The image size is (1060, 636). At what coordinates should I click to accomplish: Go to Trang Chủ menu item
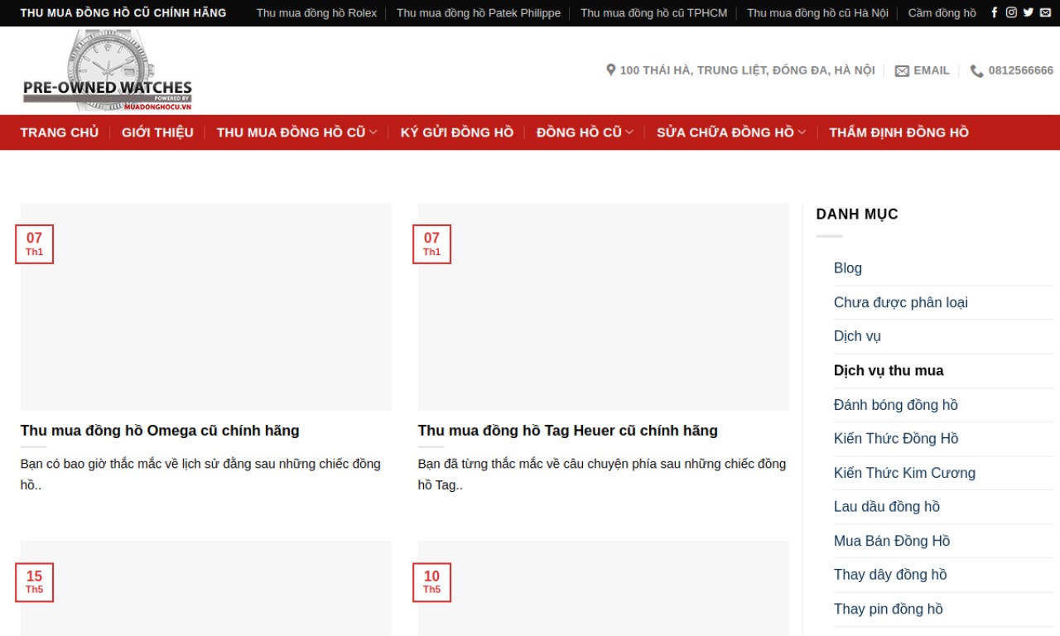coord(60,132)
